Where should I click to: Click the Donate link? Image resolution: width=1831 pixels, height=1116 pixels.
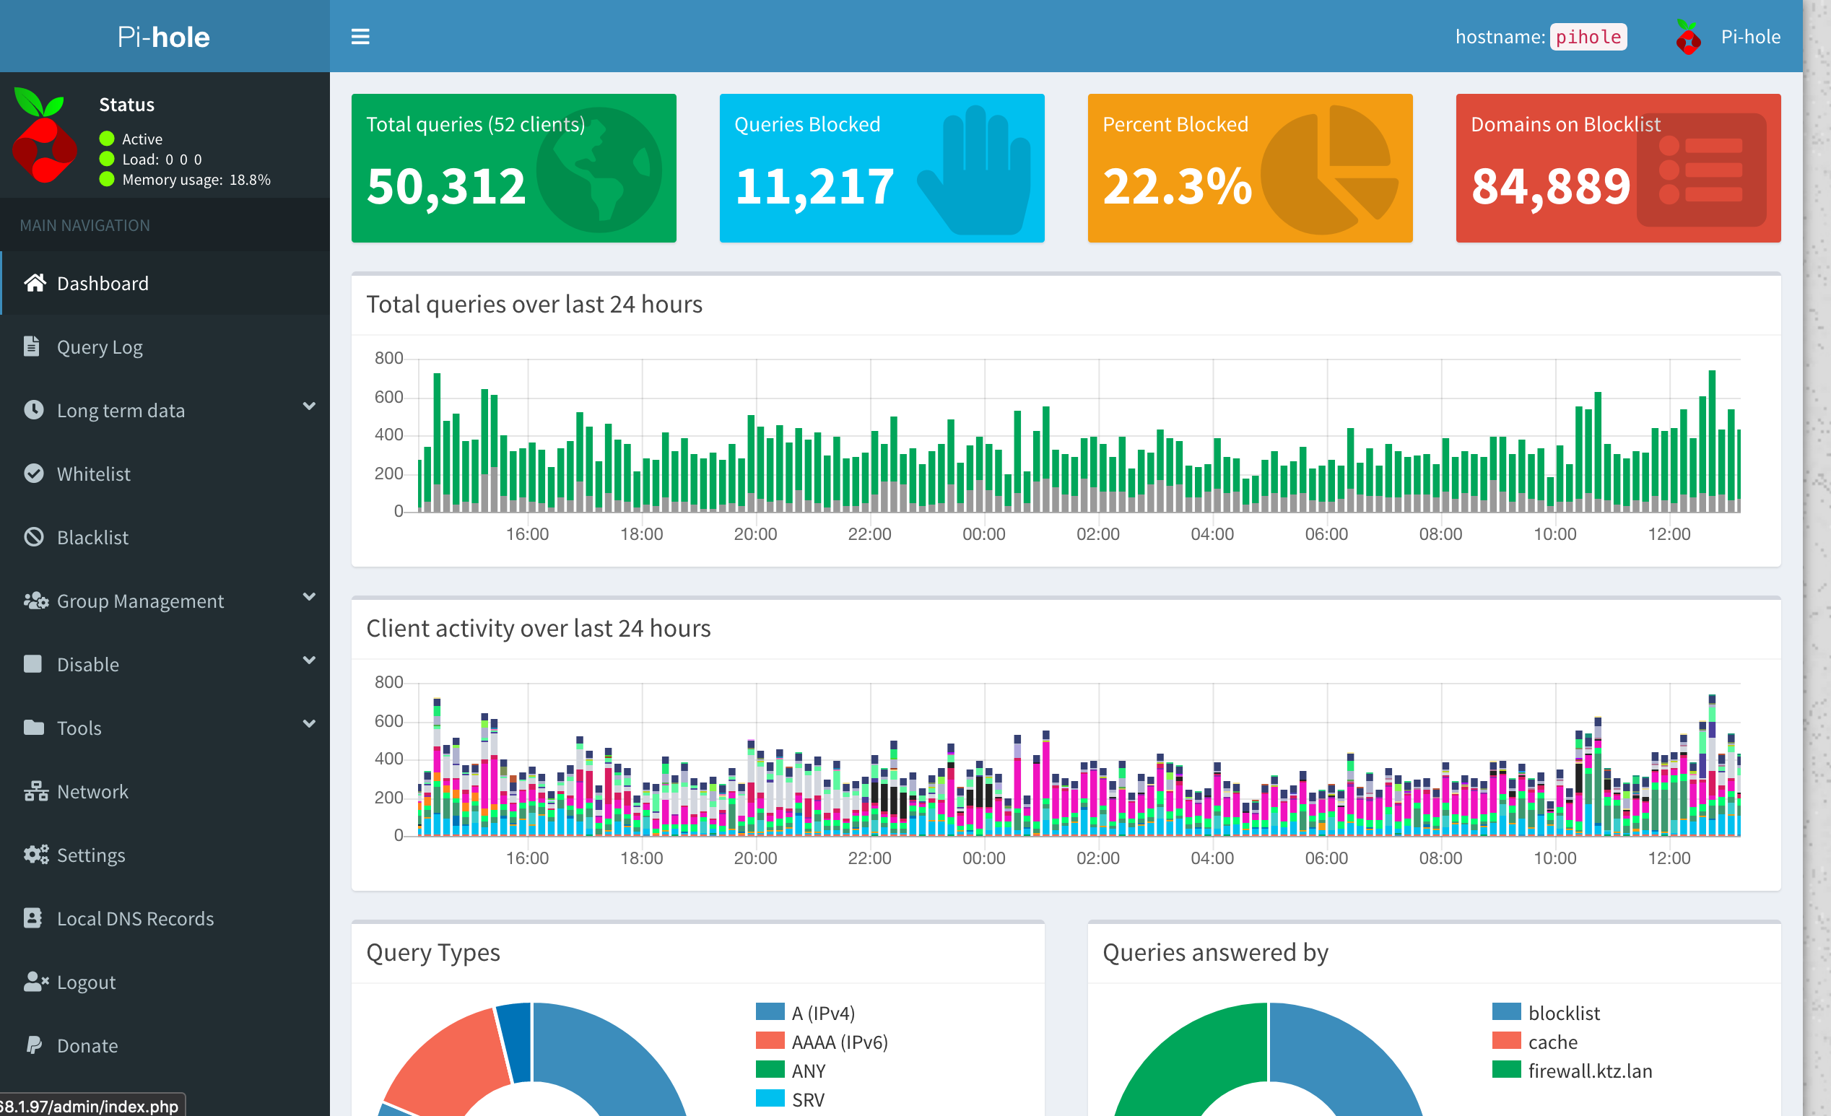click(x=165, y=1045)
